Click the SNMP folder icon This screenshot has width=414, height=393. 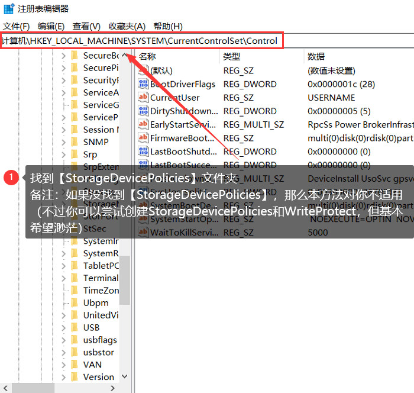coord(75,142)
